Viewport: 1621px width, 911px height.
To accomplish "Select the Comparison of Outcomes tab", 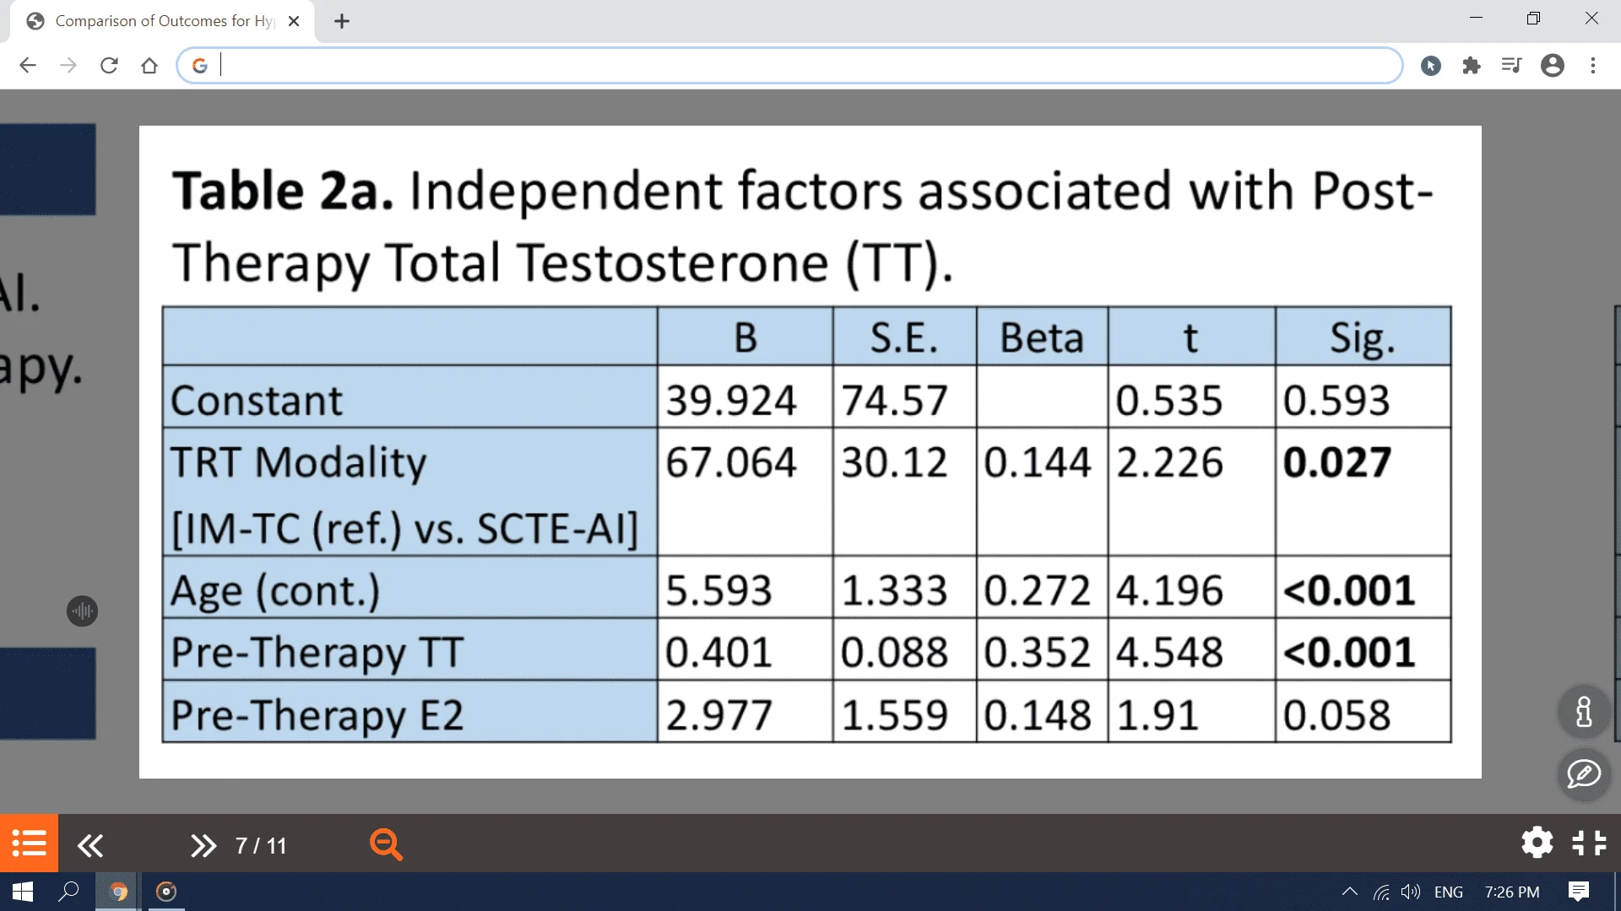I will coord(163,21).
